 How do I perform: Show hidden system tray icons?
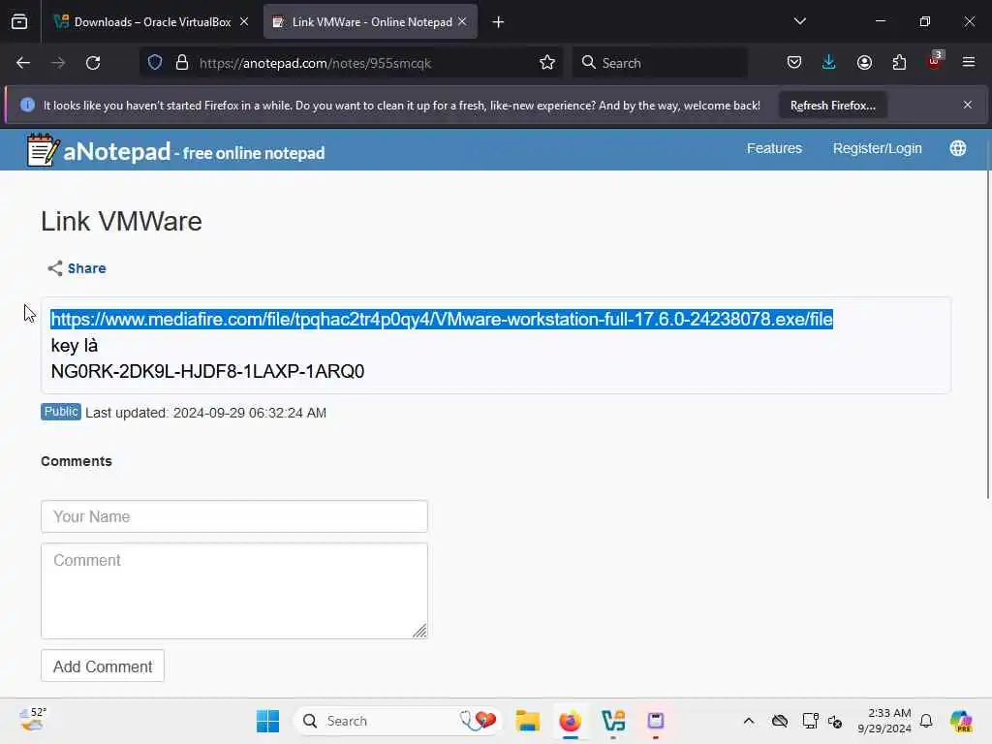pos(749,721)
